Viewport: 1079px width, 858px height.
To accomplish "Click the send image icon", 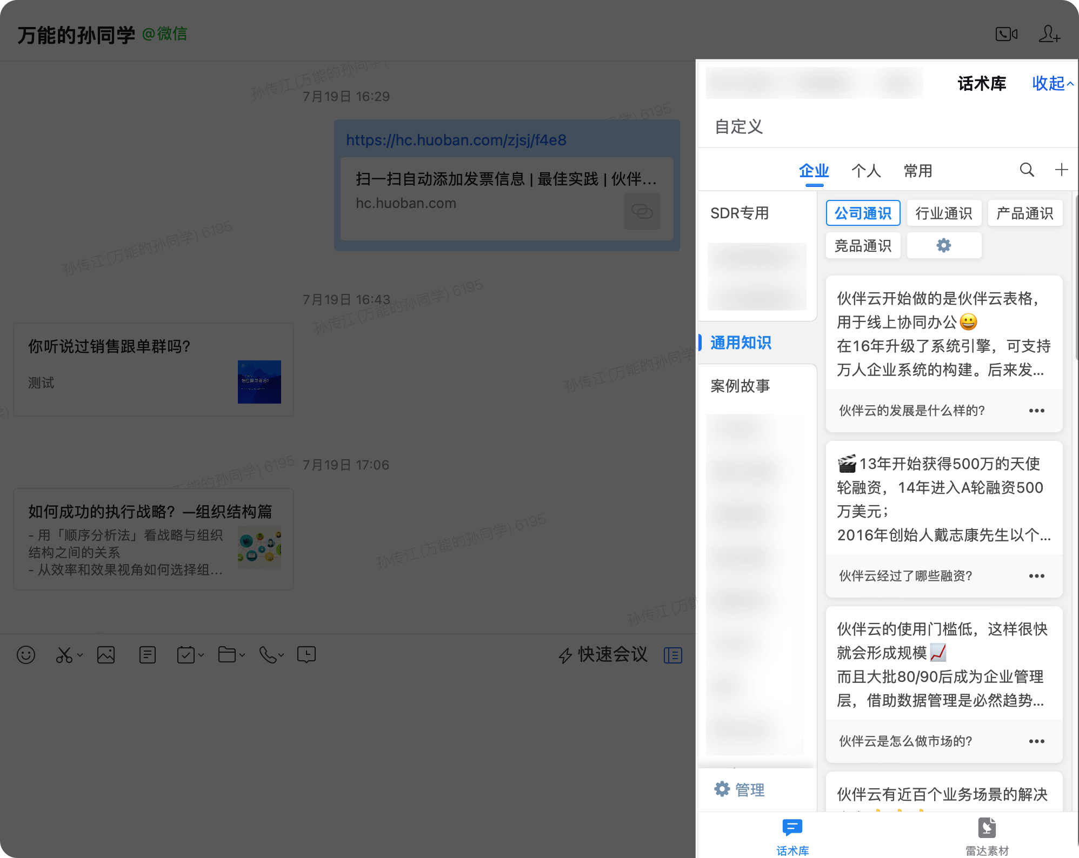I will [106, 655].
